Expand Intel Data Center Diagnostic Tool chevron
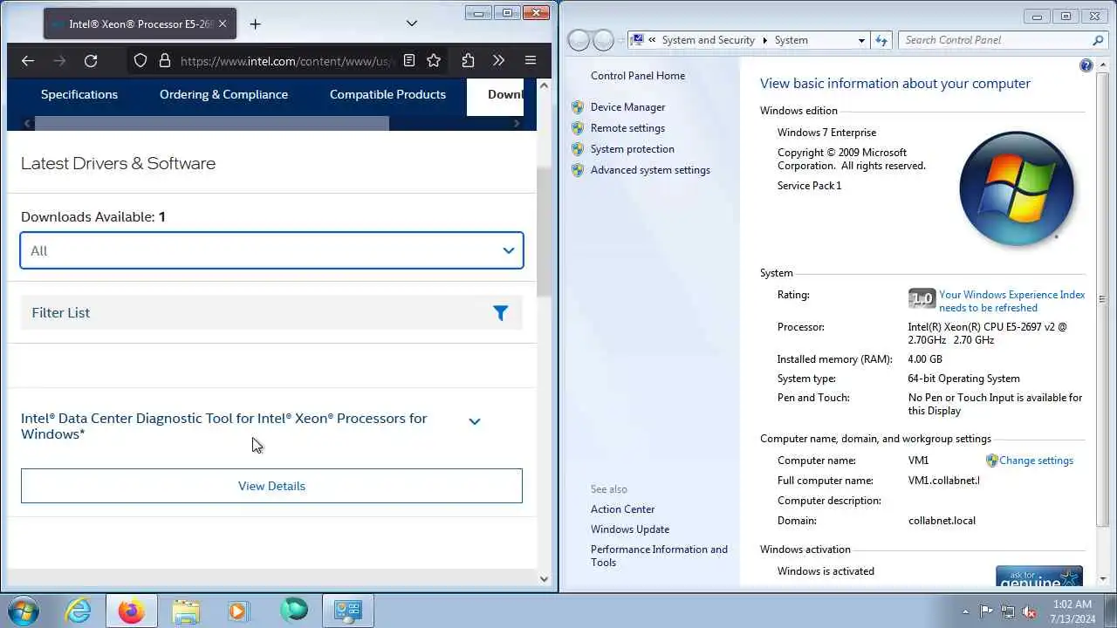 (x=475, y=421)
